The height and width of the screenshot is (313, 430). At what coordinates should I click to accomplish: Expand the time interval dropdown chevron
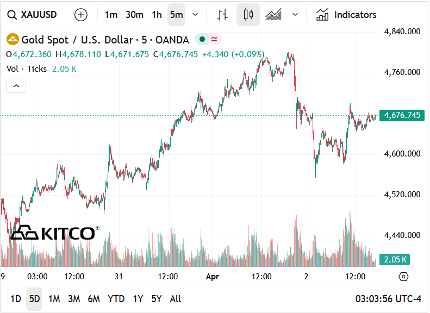tap(195, 15)
